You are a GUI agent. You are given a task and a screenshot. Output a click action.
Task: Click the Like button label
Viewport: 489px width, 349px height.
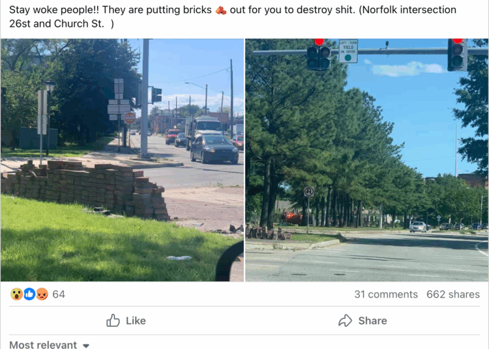(x=136, y=320)
